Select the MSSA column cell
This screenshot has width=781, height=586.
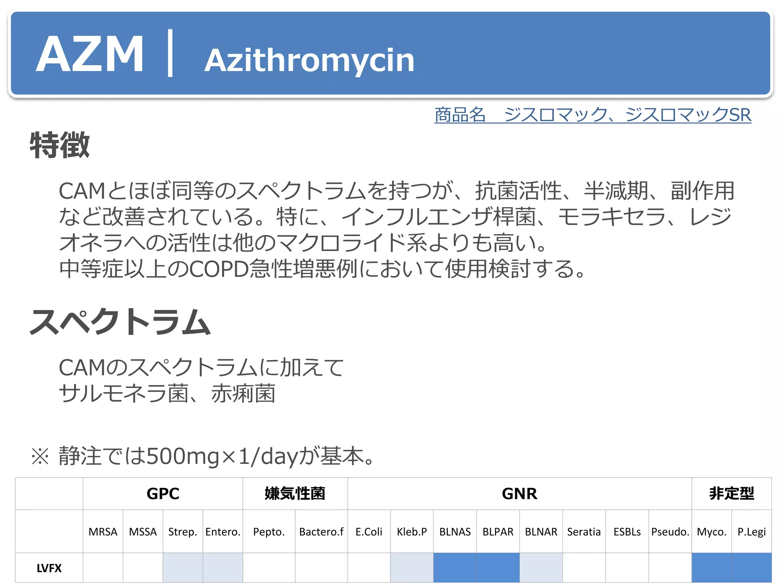143,531
